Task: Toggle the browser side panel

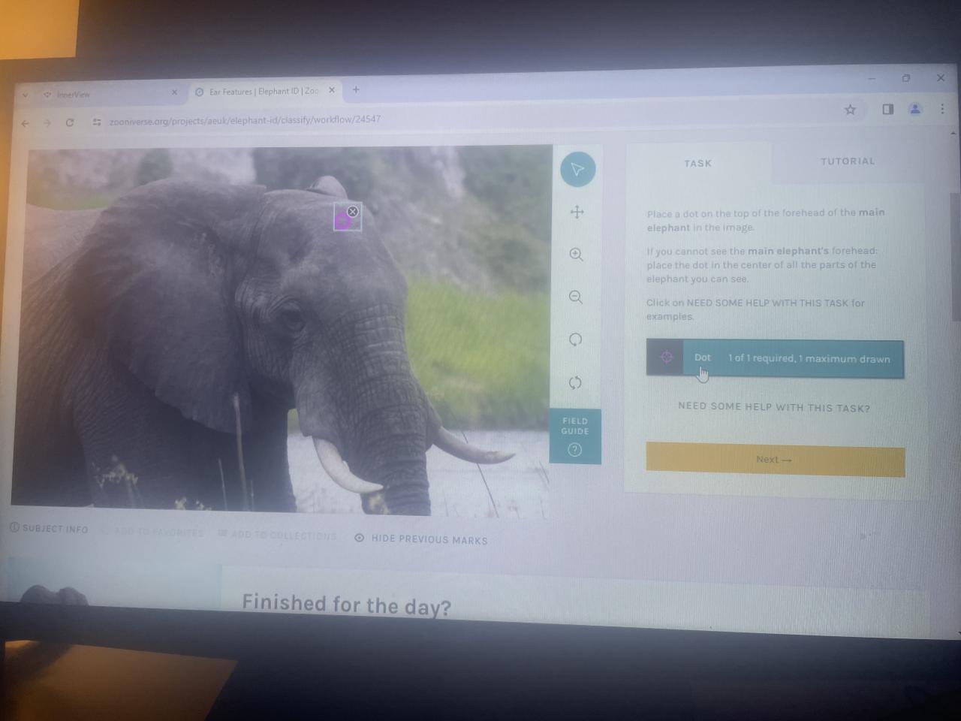Action: click(888, 110)
